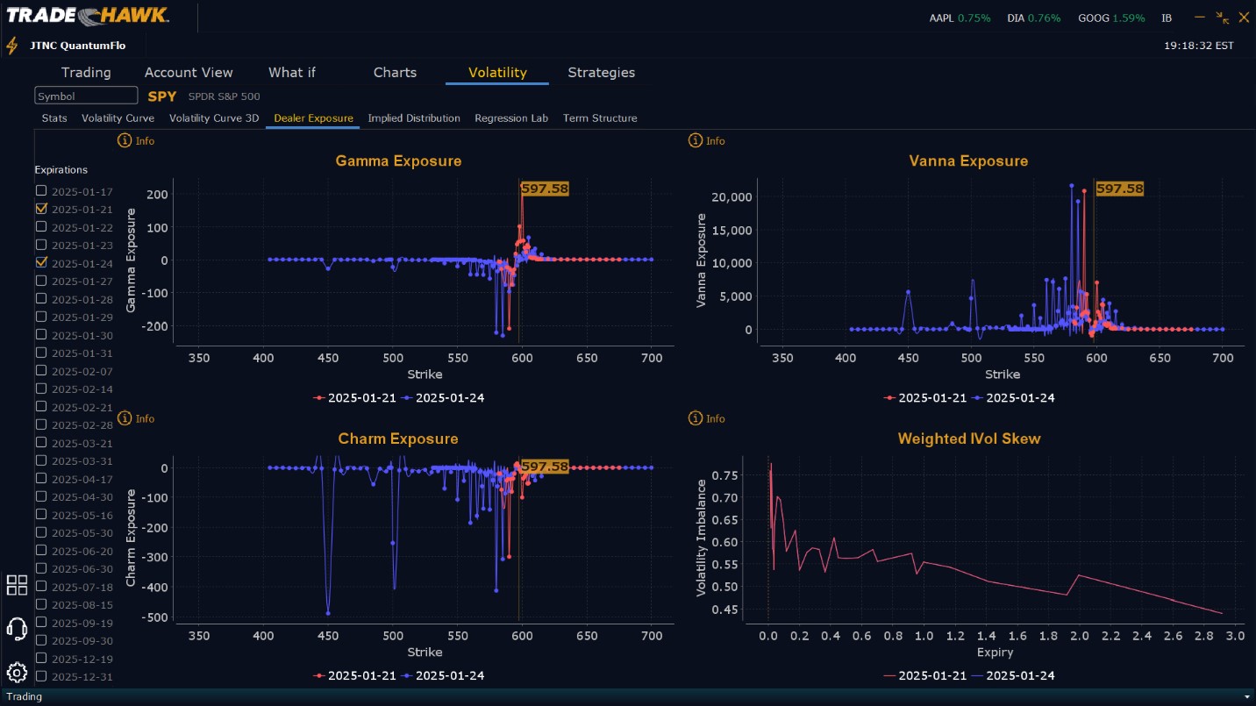1256x706 pixels.
Task: Click the SPY symbol label
Action: [162, 96]
